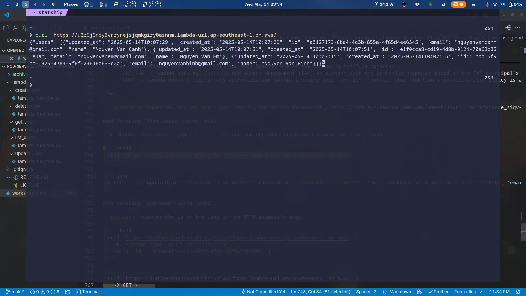Open the Places menu
Viewport: 526px width, 296px height.
click(x=71, y=4)
